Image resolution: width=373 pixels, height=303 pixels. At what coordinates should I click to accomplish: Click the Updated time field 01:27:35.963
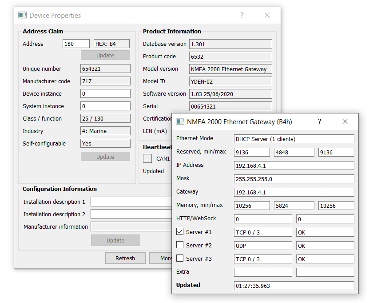(x=294, y=286)
